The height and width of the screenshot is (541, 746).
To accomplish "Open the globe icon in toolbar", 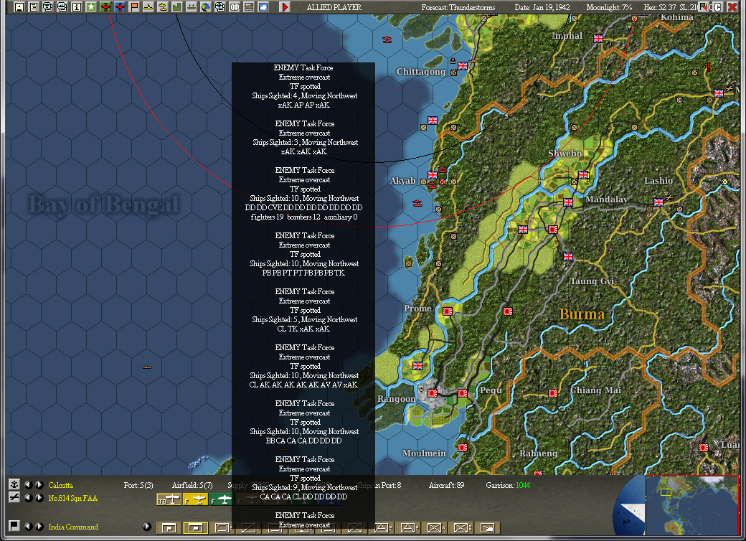I will (205, 6).
